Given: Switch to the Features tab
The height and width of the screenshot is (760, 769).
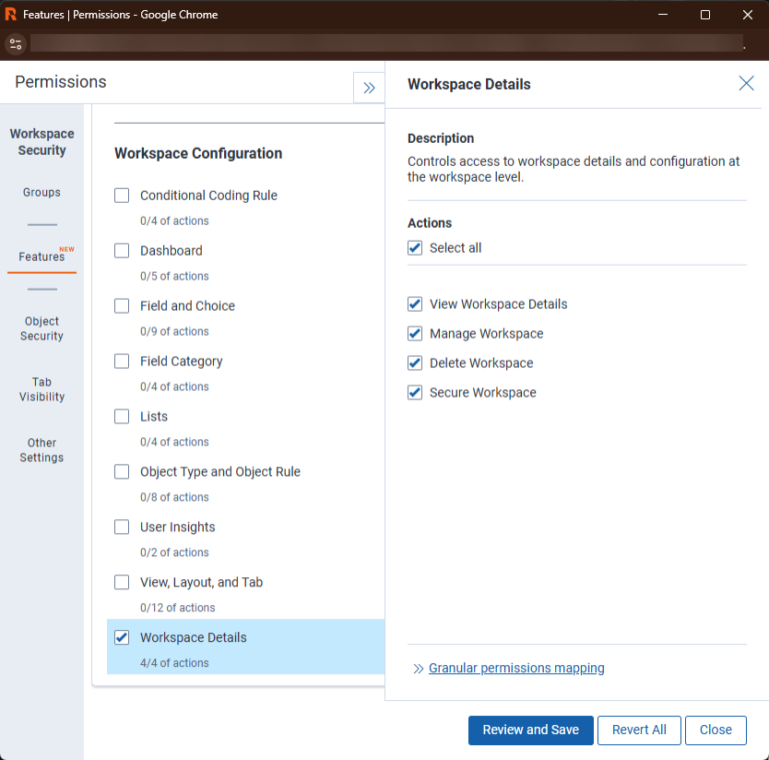Looking at the screenshot, I should (41, 256).
